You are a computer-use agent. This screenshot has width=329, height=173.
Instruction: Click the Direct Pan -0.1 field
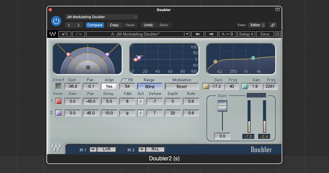coord(91,86)
